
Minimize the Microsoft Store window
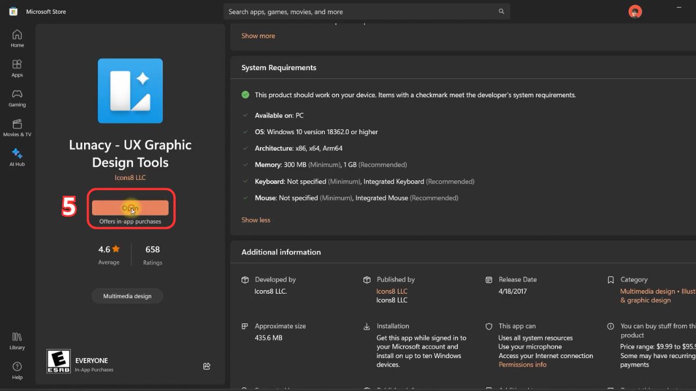pos(679,7)
